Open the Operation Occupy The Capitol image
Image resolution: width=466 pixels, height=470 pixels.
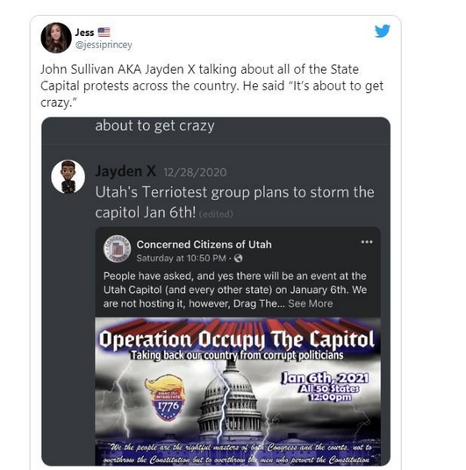[238, 391]
